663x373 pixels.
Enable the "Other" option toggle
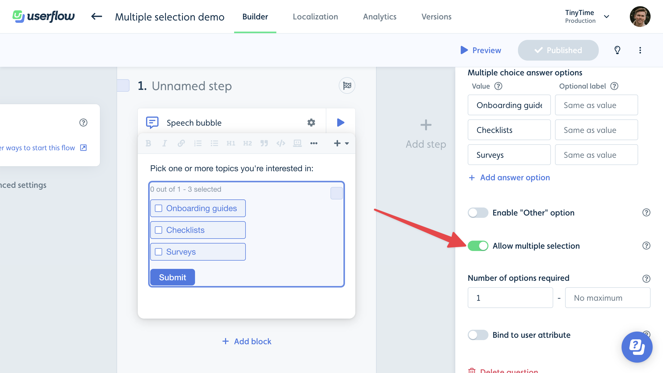point(478,213)
